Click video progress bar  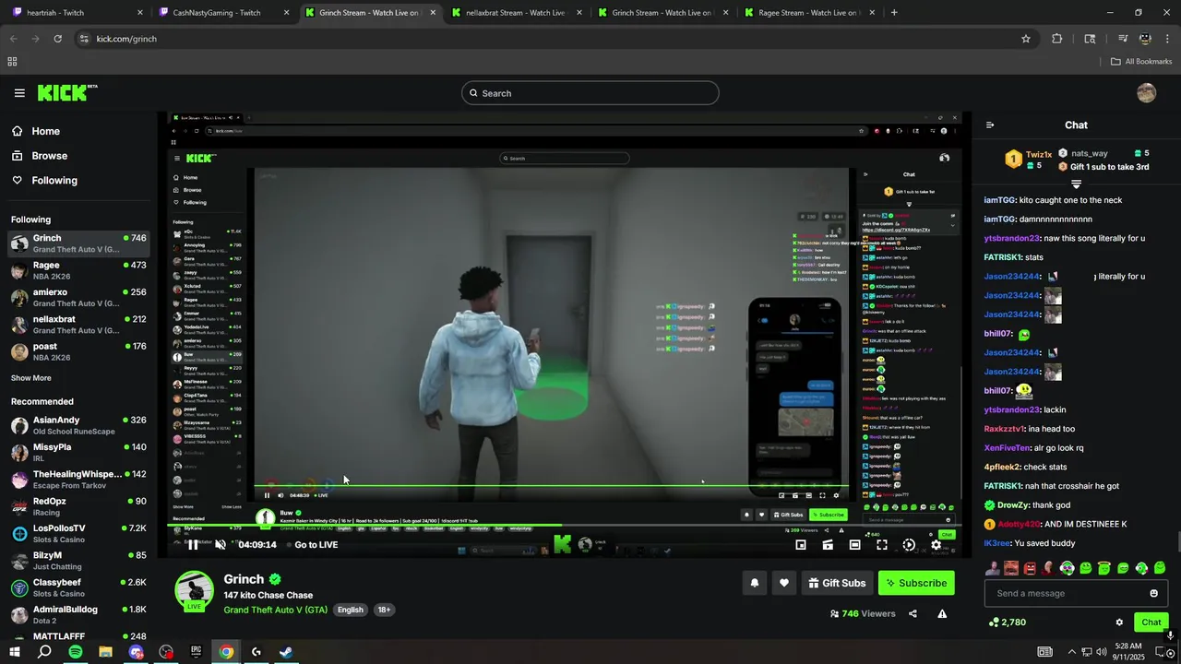coord(566,528)
